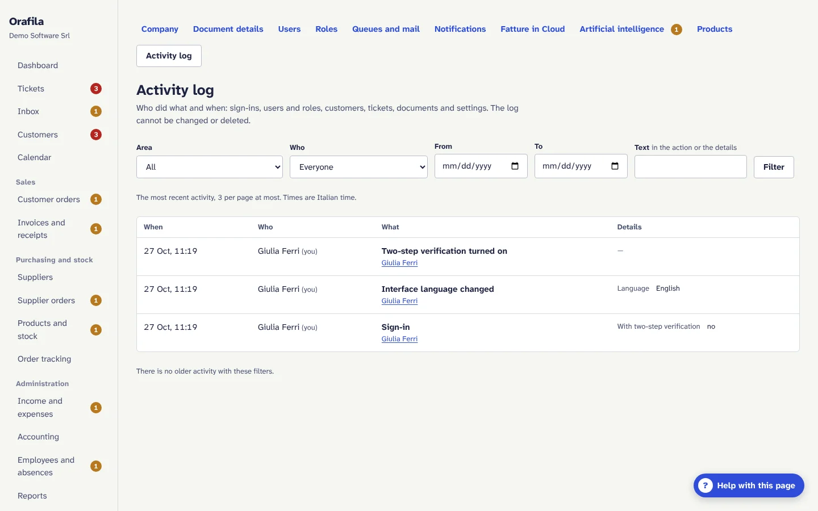818x511 pixels.
Task: Open Suppliers in the sidebar
Action: (x=35, y=277)
